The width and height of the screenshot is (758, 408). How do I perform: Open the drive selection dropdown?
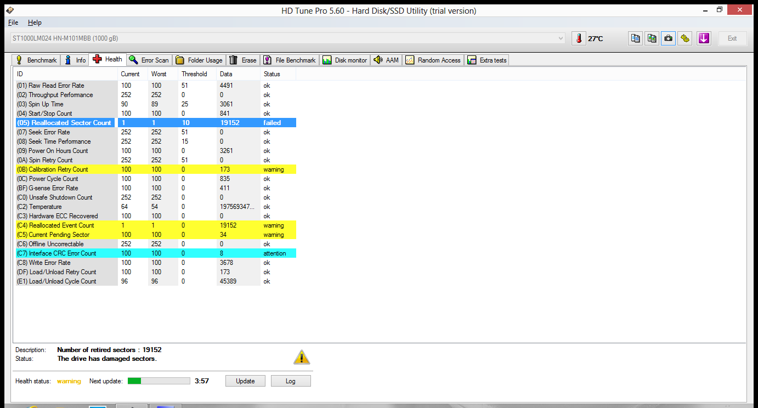tap(289, 38)
